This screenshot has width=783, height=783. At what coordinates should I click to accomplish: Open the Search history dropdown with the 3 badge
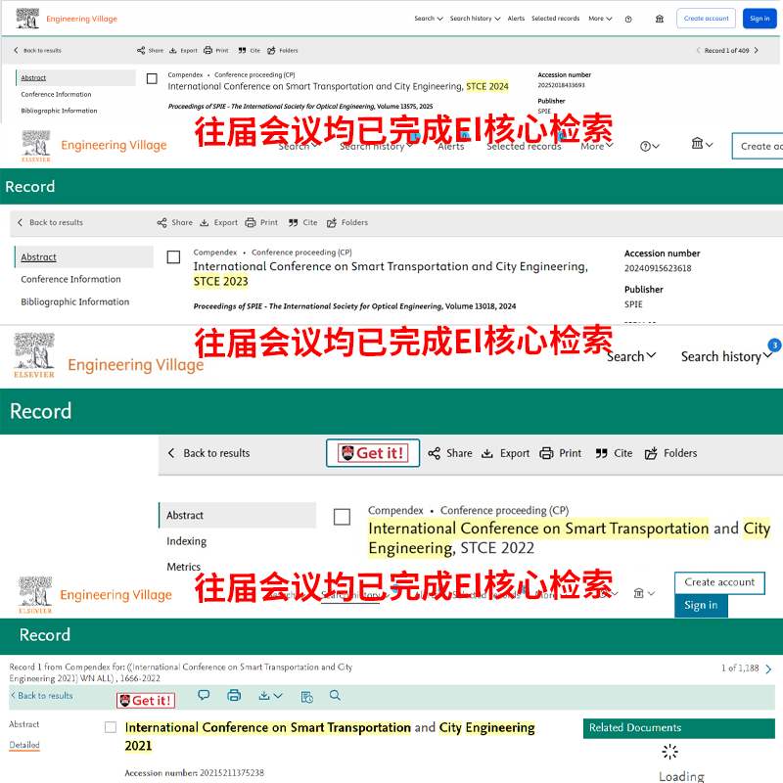pos(726,356)
